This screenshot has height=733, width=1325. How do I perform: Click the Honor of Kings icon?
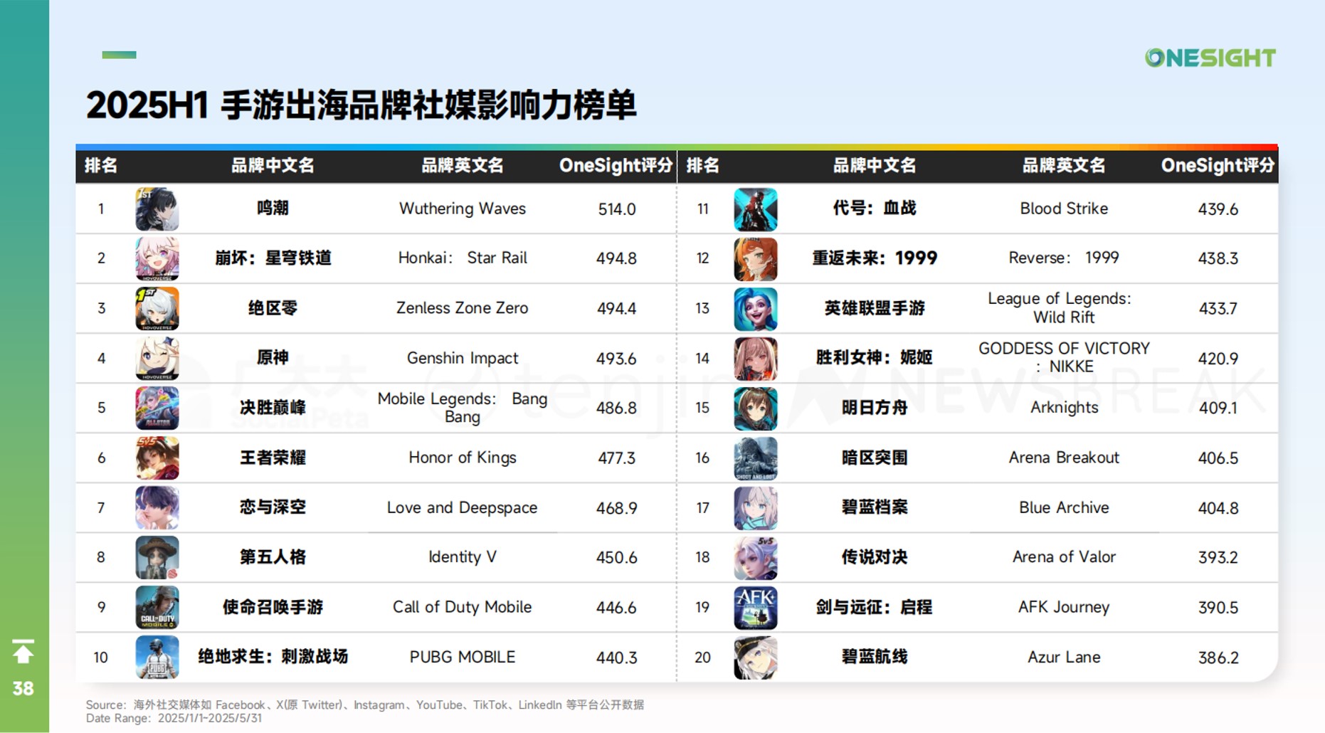pos(157,458)
